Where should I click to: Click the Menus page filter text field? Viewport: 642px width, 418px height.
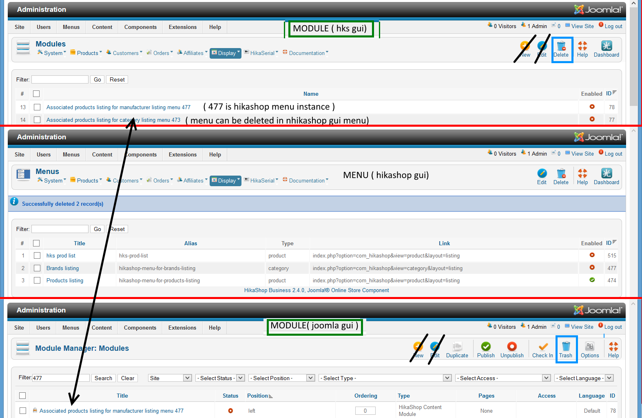pos(60,229)
